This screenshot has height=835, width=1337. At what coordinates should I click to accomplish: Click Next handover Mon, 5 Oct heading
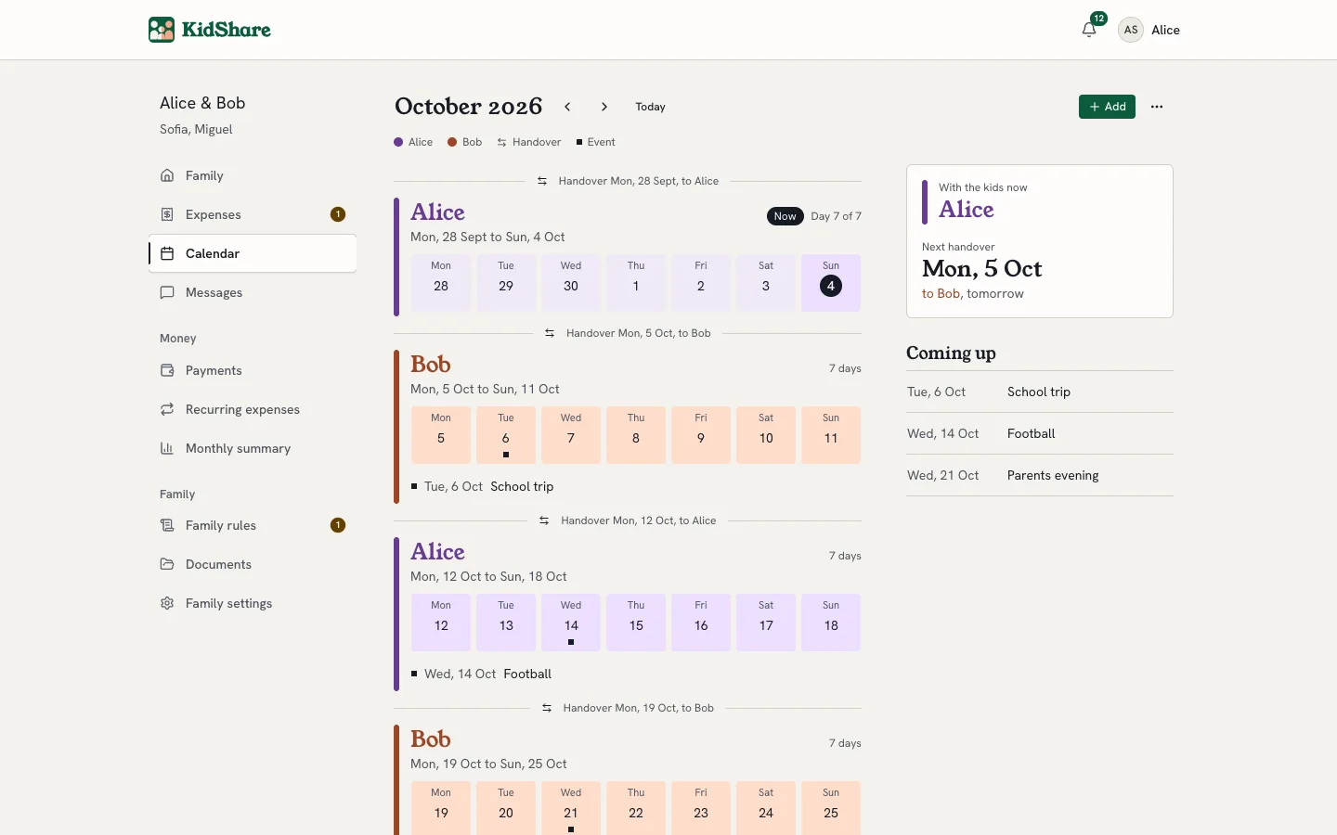[982, 269]
